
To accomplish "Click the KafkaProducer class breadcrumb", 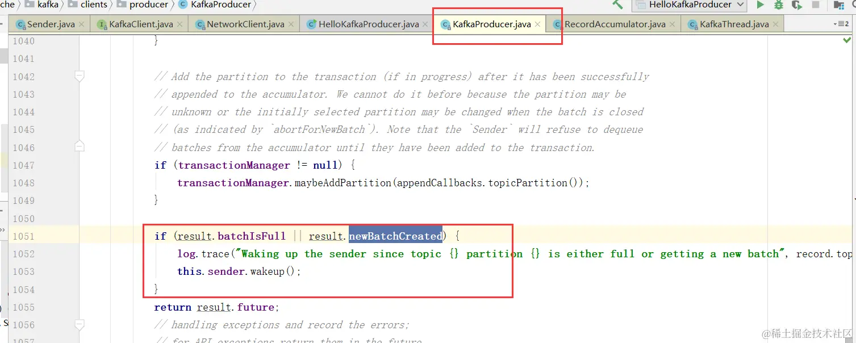I will 214,5.
